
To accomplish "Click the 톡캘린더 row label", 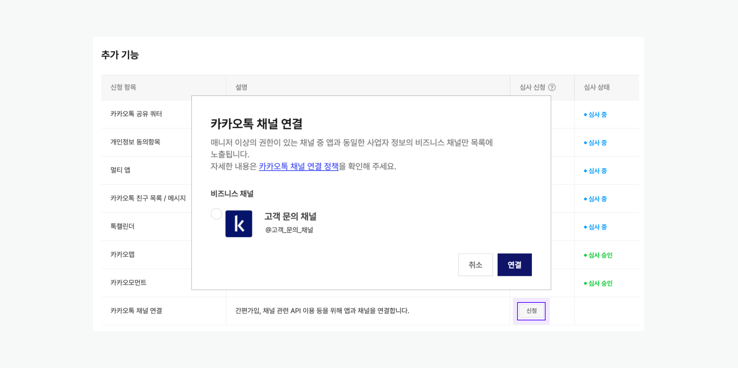I will pyautogui.click(x=122, y=226).
